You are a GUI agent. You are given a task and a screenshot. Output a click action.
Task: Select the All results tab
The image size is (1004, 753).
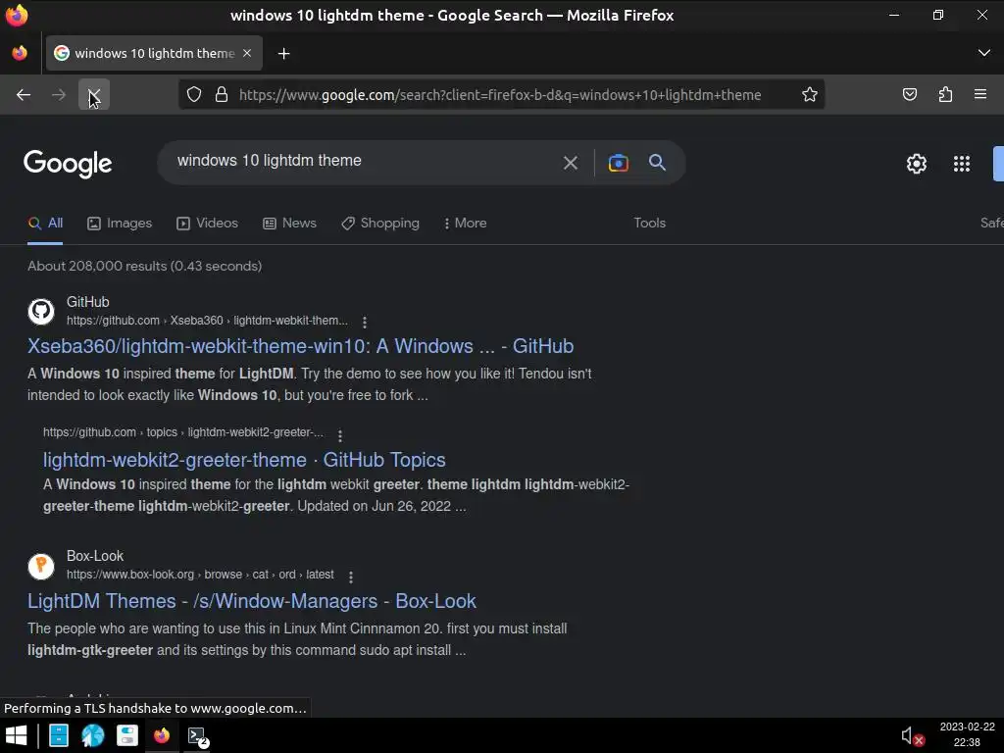click(45, 223)
